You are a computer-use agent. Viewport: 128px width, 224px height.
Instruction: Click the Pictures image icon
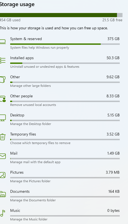point(2,175)
